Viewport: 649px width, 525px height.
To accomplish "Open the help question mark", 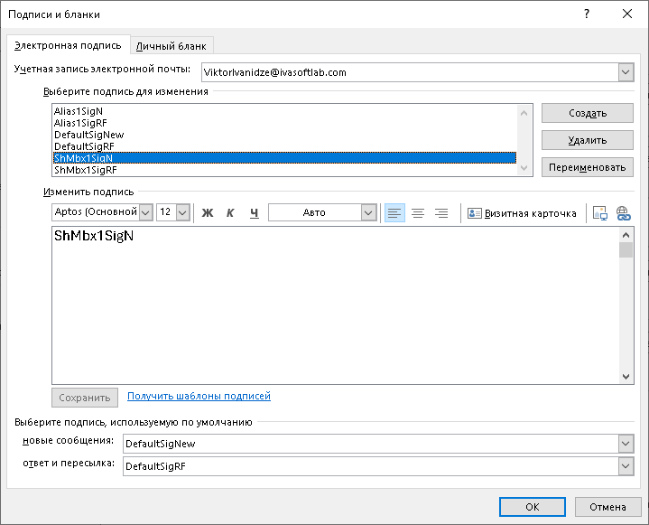I will coord(587,14).
